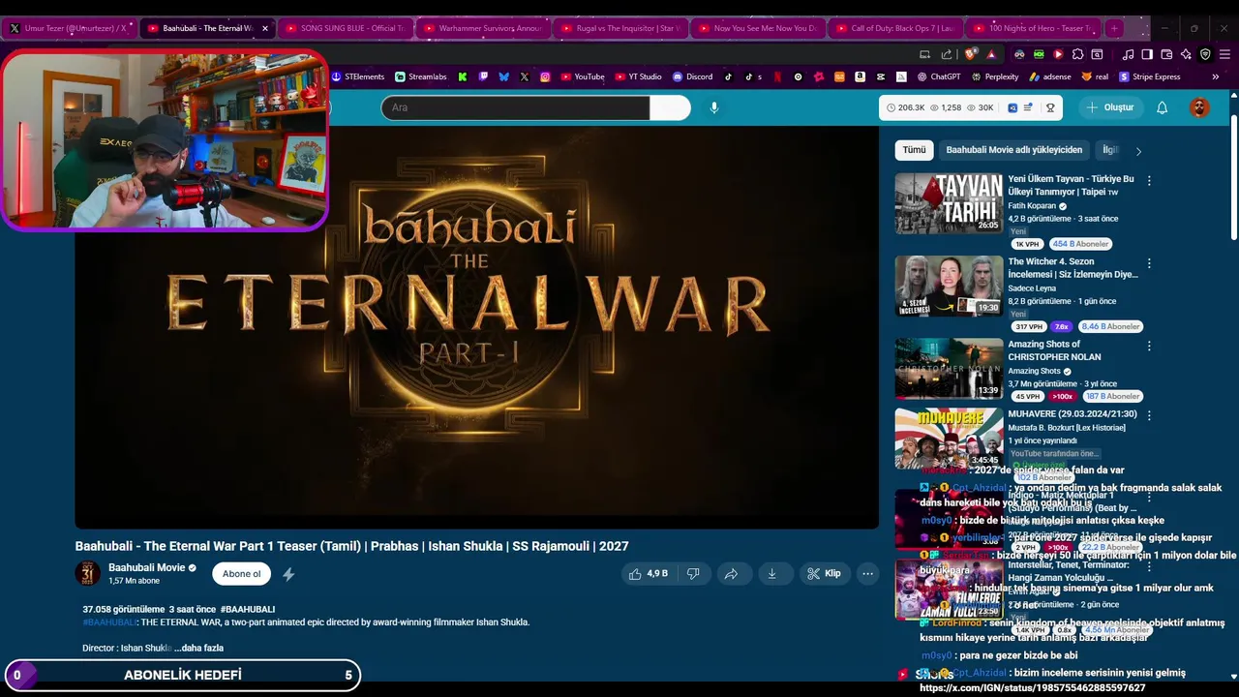Open the Perplexity bookmark
The width and height of the screenshot is (1239, 697).
coord(995,76)
